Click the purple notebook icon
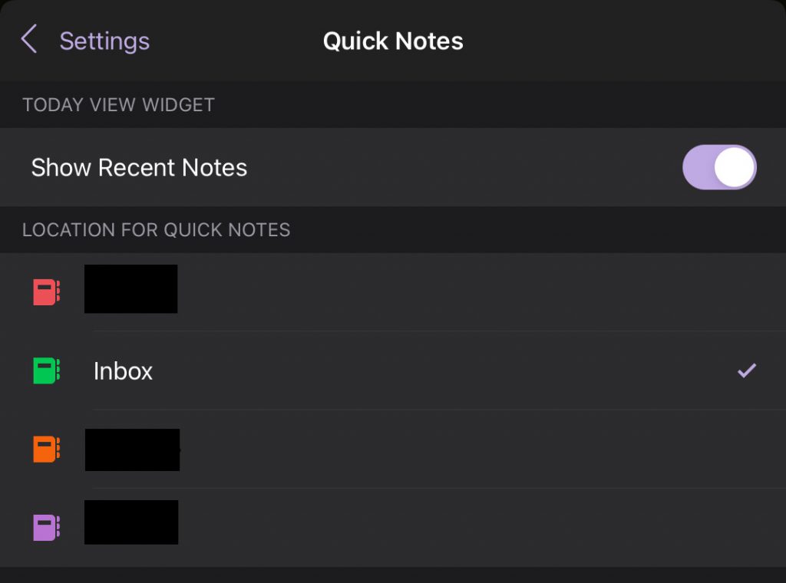This screenshot has width=786, height=583. point(46,528)
